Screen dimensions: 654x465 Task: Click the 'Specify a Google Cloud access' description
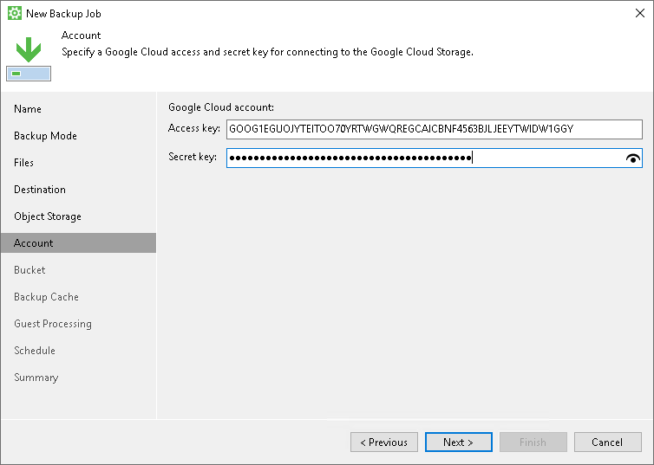pyautogui.click(x=267, y=52)
